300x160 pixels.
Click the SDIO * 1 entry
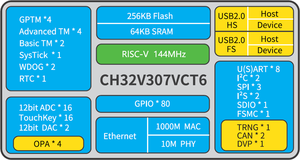252,105
